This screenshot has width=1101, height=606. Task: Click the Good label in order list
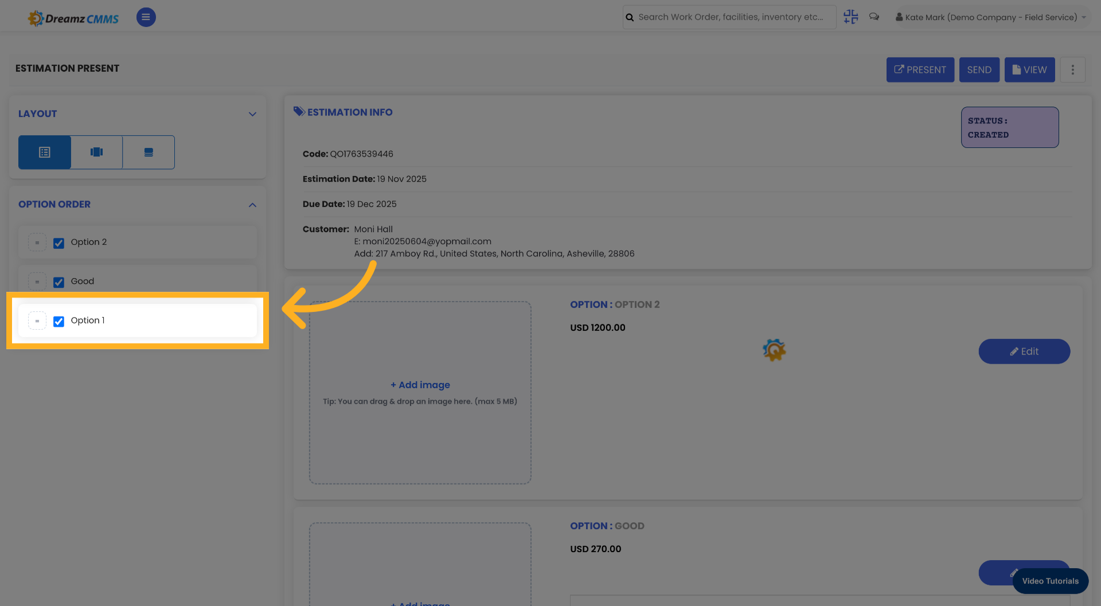coord(83,281)
